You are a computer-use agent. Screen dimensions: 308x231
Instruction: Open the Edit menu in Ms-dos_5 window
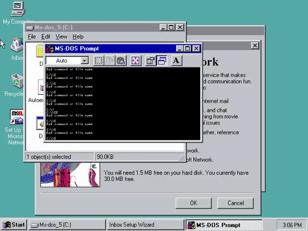(46, 37)
